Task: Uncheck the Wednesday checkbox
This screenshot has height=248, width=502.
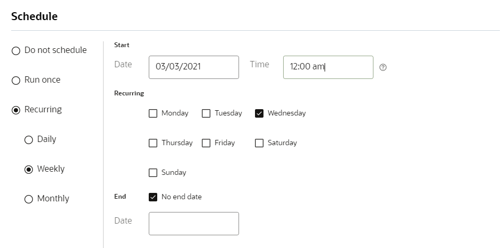Action: [259, 113]
